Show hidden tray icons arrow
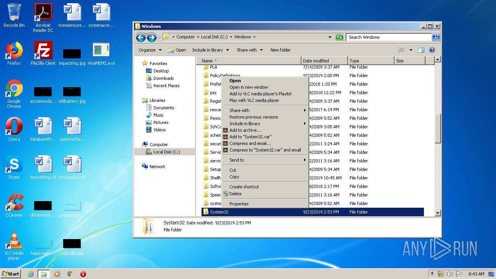Viewport: 496px width, 279px height. click(x=432, y=274)
